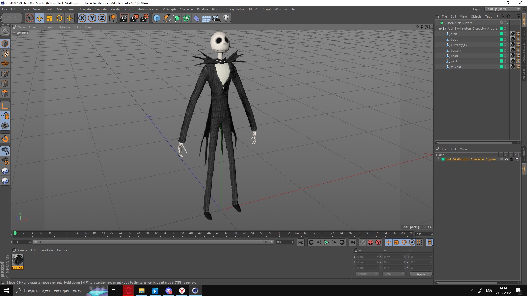Screen dimensions: 527x296
Task: Toggle visibility dots for pants object
Action: (505, 61)
